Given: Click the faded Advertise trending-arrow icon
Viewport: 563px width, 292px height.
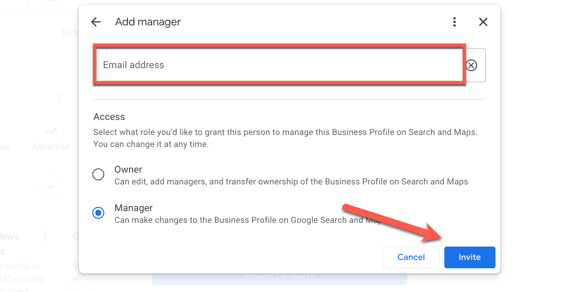Looking at the screenshot, I should [51, 132].
